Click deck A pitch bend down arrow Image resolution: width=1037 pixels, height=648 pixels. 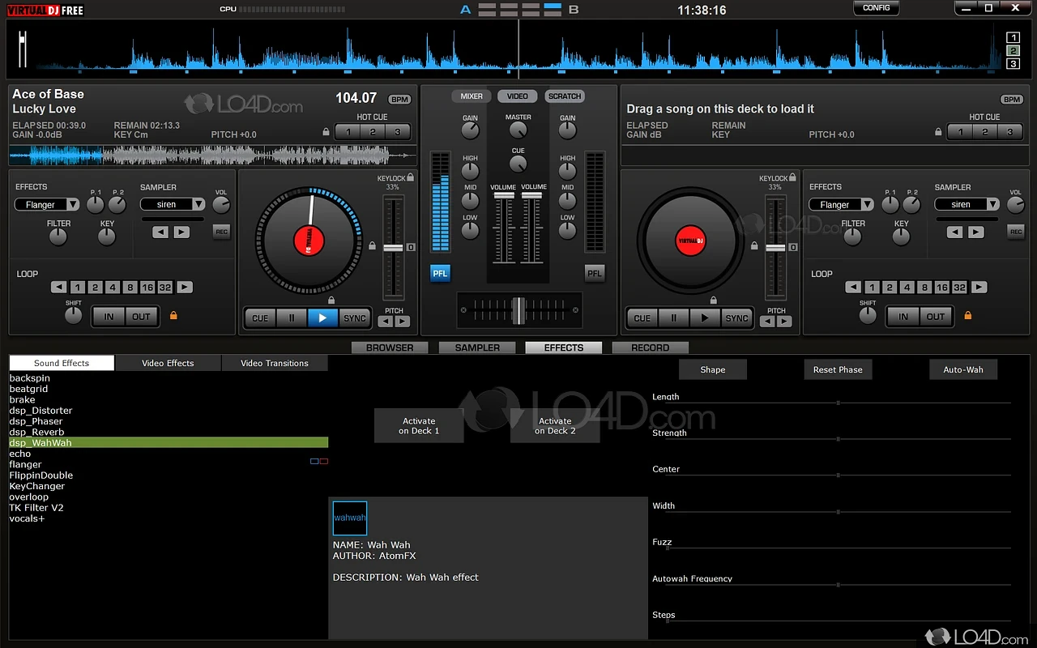pyautogui.click(x=386, y=322)
